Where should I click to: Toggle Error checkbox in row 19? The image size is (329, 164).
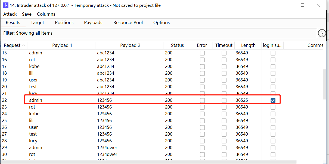[x=202, y=80]
